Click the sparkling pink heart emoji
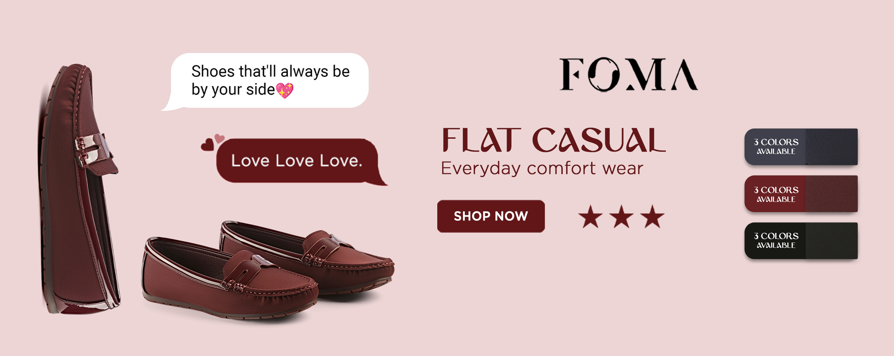 284,91
